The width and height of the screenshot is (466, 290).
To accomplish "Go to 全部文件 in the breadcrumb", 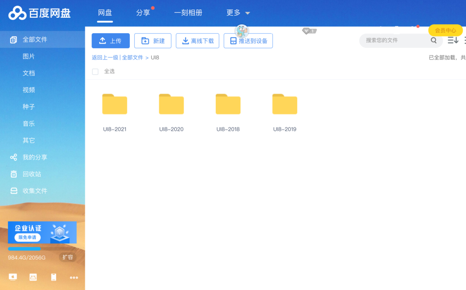I will click(132, 58).
